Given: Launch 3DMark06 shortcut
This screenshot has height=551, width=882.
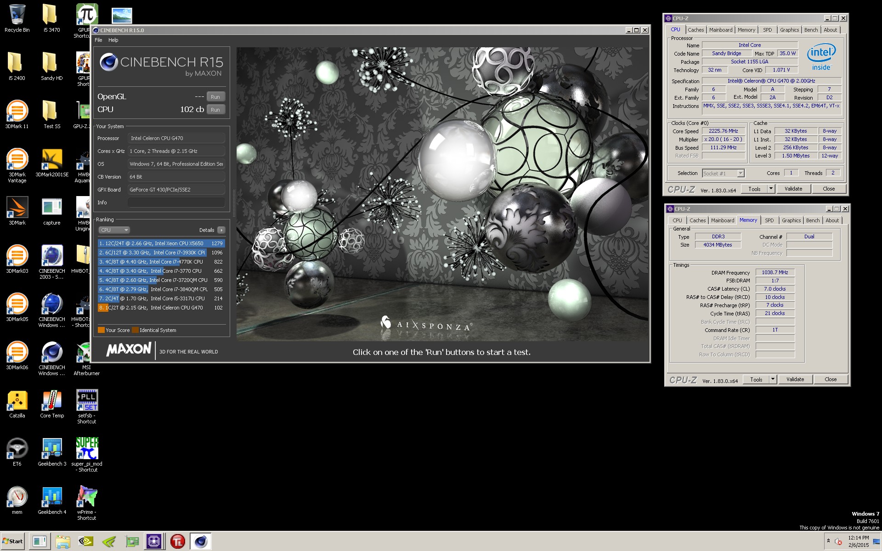Looking at the screenshot, I should 17,356.
